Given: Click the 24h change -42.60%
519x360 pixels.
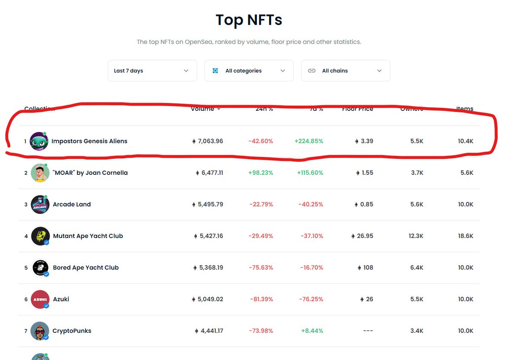Looking at the screenshot, I should click(261, 141).
